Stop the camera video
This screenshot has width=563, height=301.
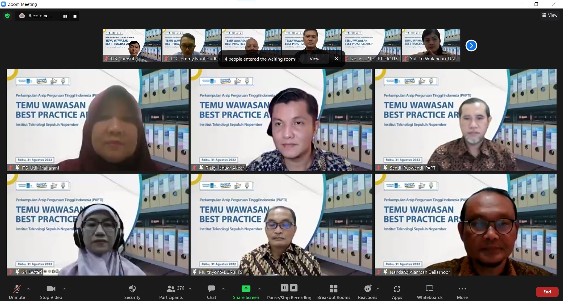coord(51,292)
